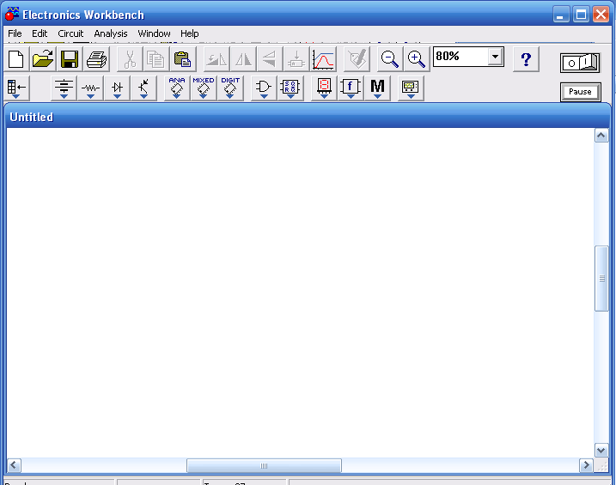Click the horizontal scrollbar thumb
Image resolution: width=616 pixels, height=485 pixels.
pyautogui.click(x=264, y=466)
